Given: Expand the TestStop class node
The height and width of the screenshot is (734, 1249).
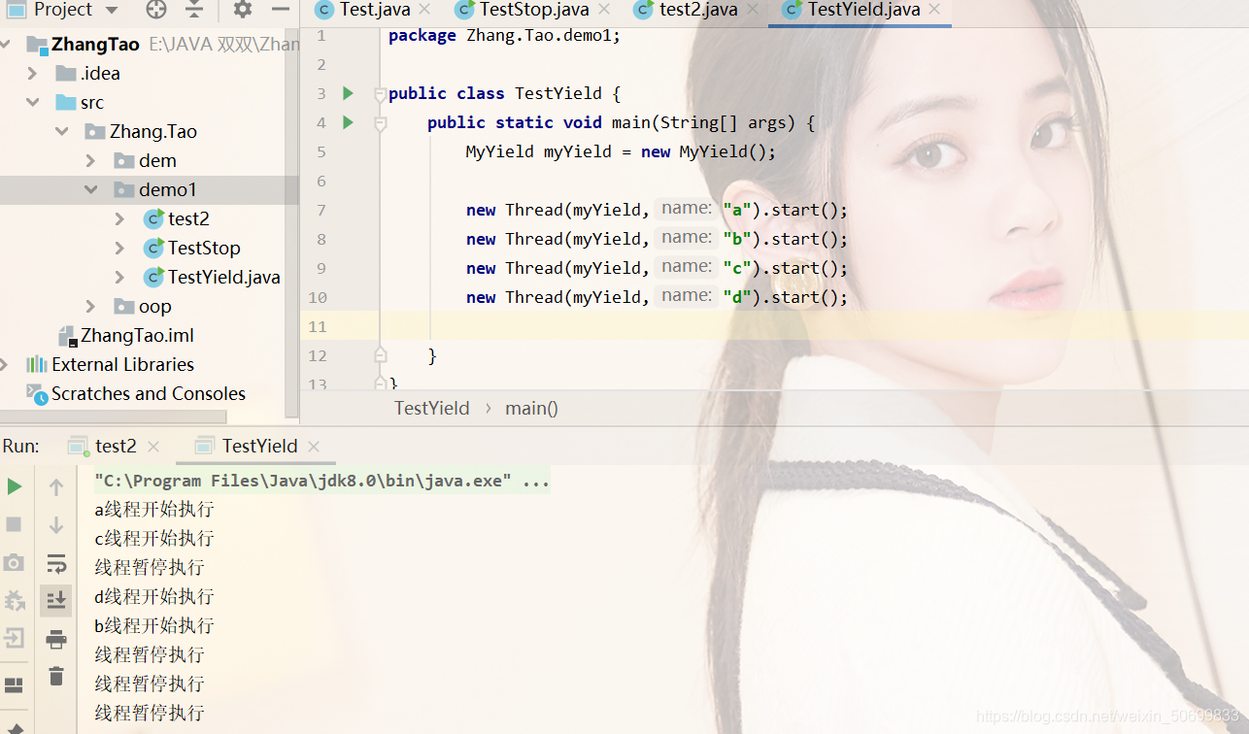Looking at the screenshot, I should 120,249.
